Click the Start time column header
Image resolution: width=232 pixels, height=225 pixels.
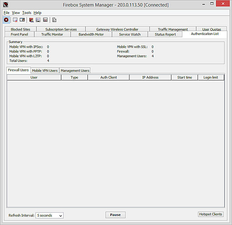(x=184, y=78)
